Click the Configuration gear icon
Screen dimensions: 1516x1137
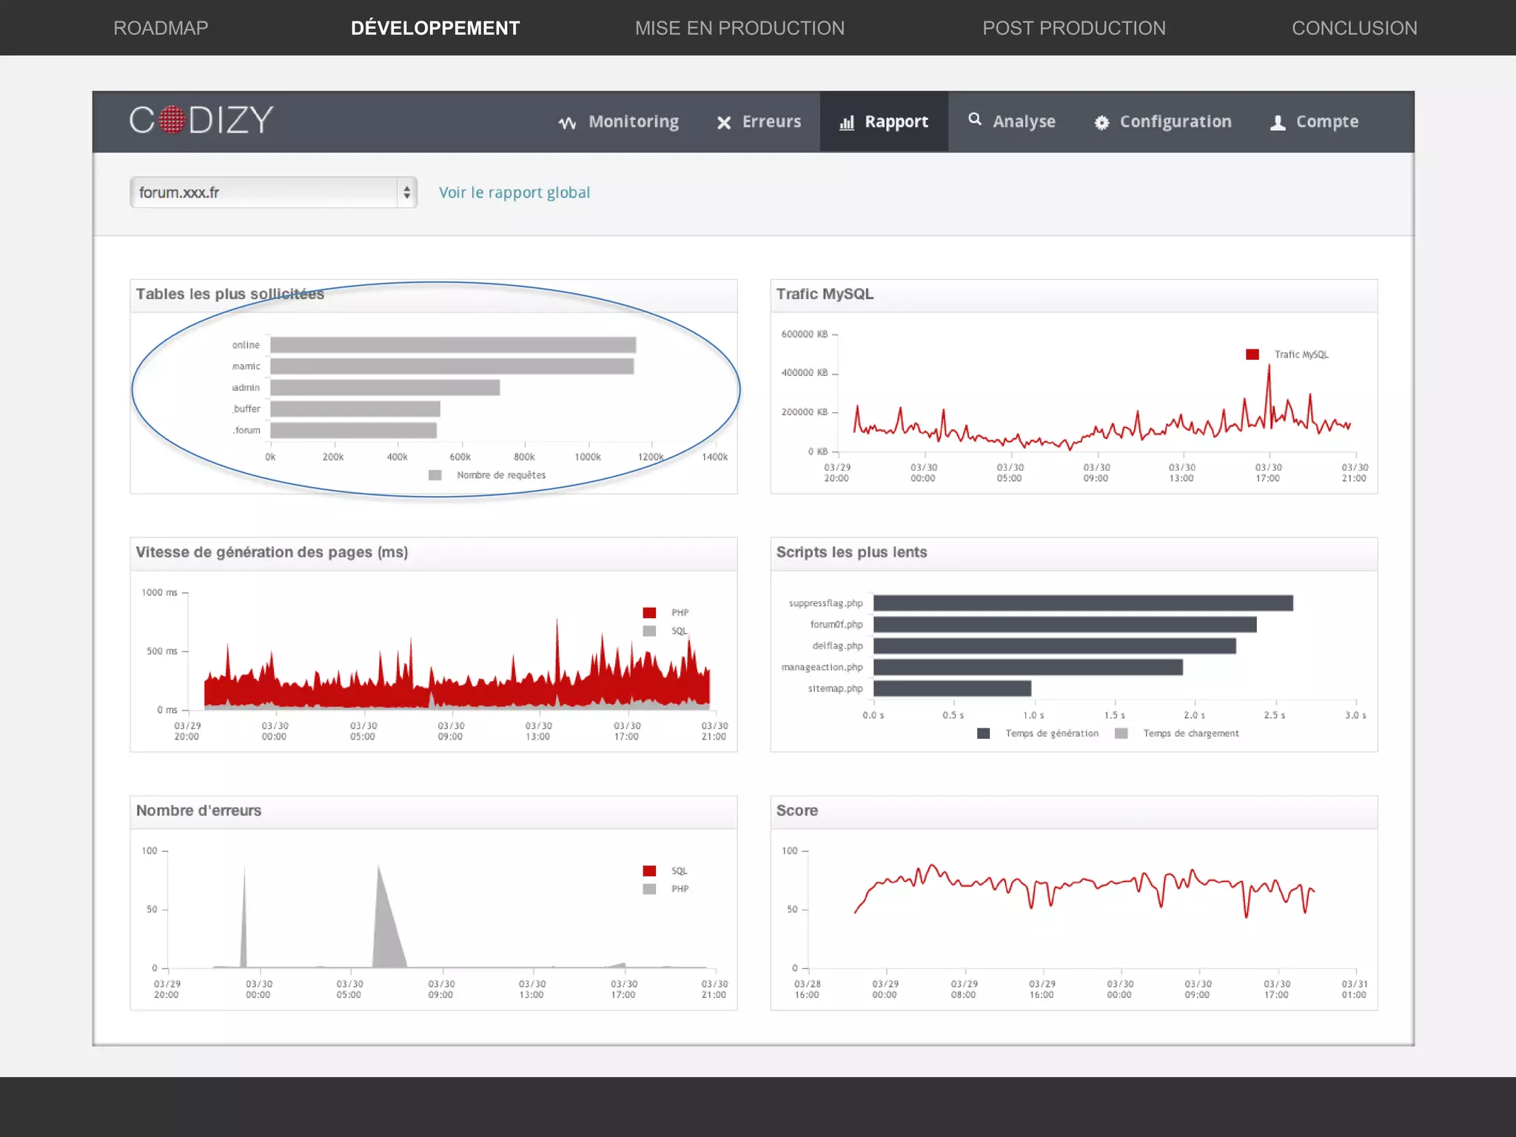(x=1101, y=123)
